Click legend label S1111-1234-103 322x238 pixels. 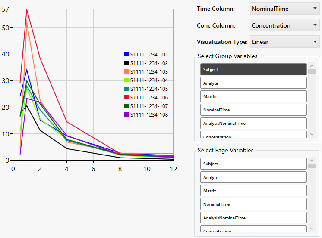149,72
